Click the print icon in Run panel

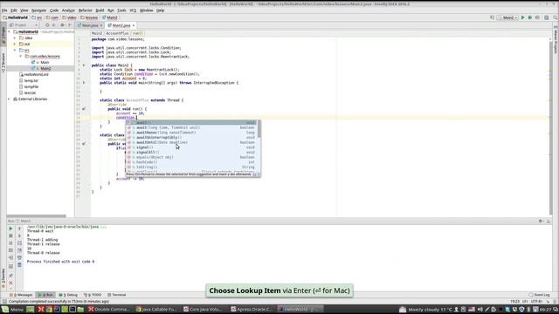[19, 258]
